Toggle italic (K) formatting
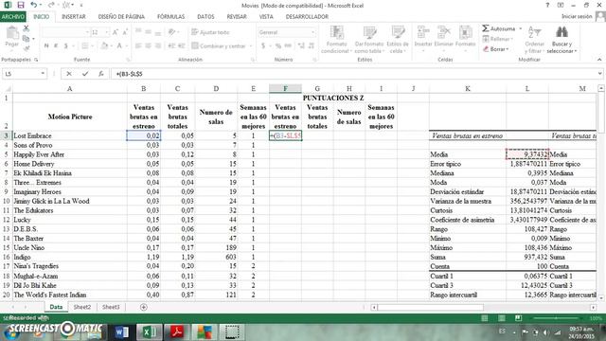The width and height of the screenshot is (606, 341). [56, 46]
